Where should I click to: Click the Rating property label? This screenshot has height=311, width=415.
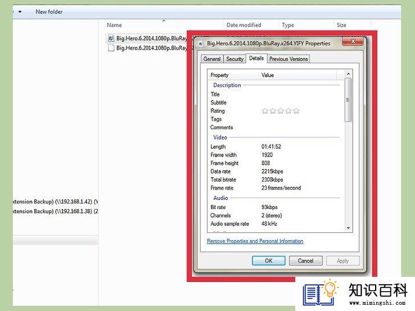[218, 111]
